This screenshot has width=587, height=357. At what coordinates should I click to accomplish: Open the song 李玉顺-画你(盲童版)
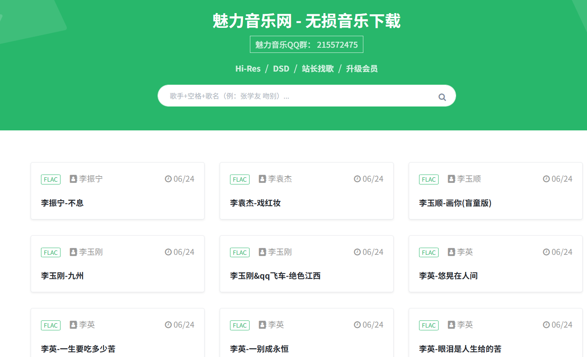click(455, 203)
